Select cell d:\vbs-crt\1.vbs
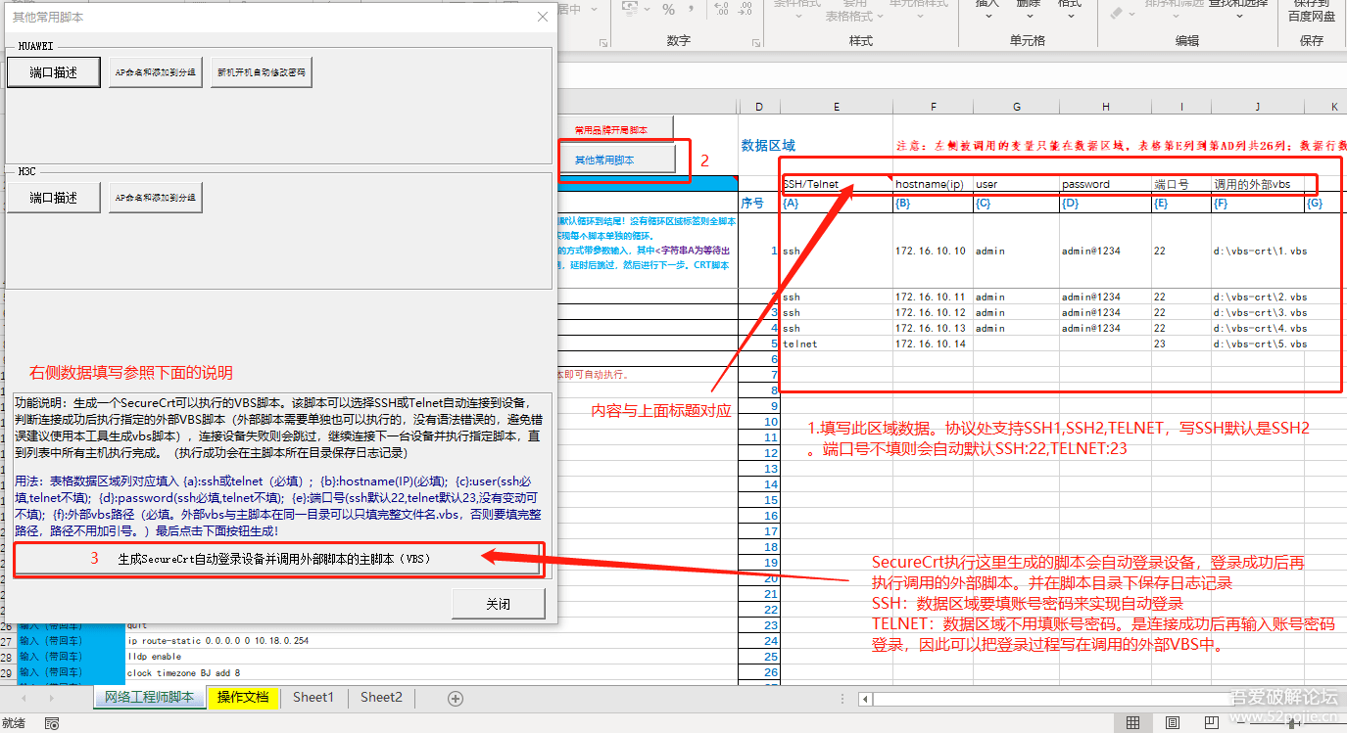The height and width of the screenshot is (733, 1347). coord(1257,251)
